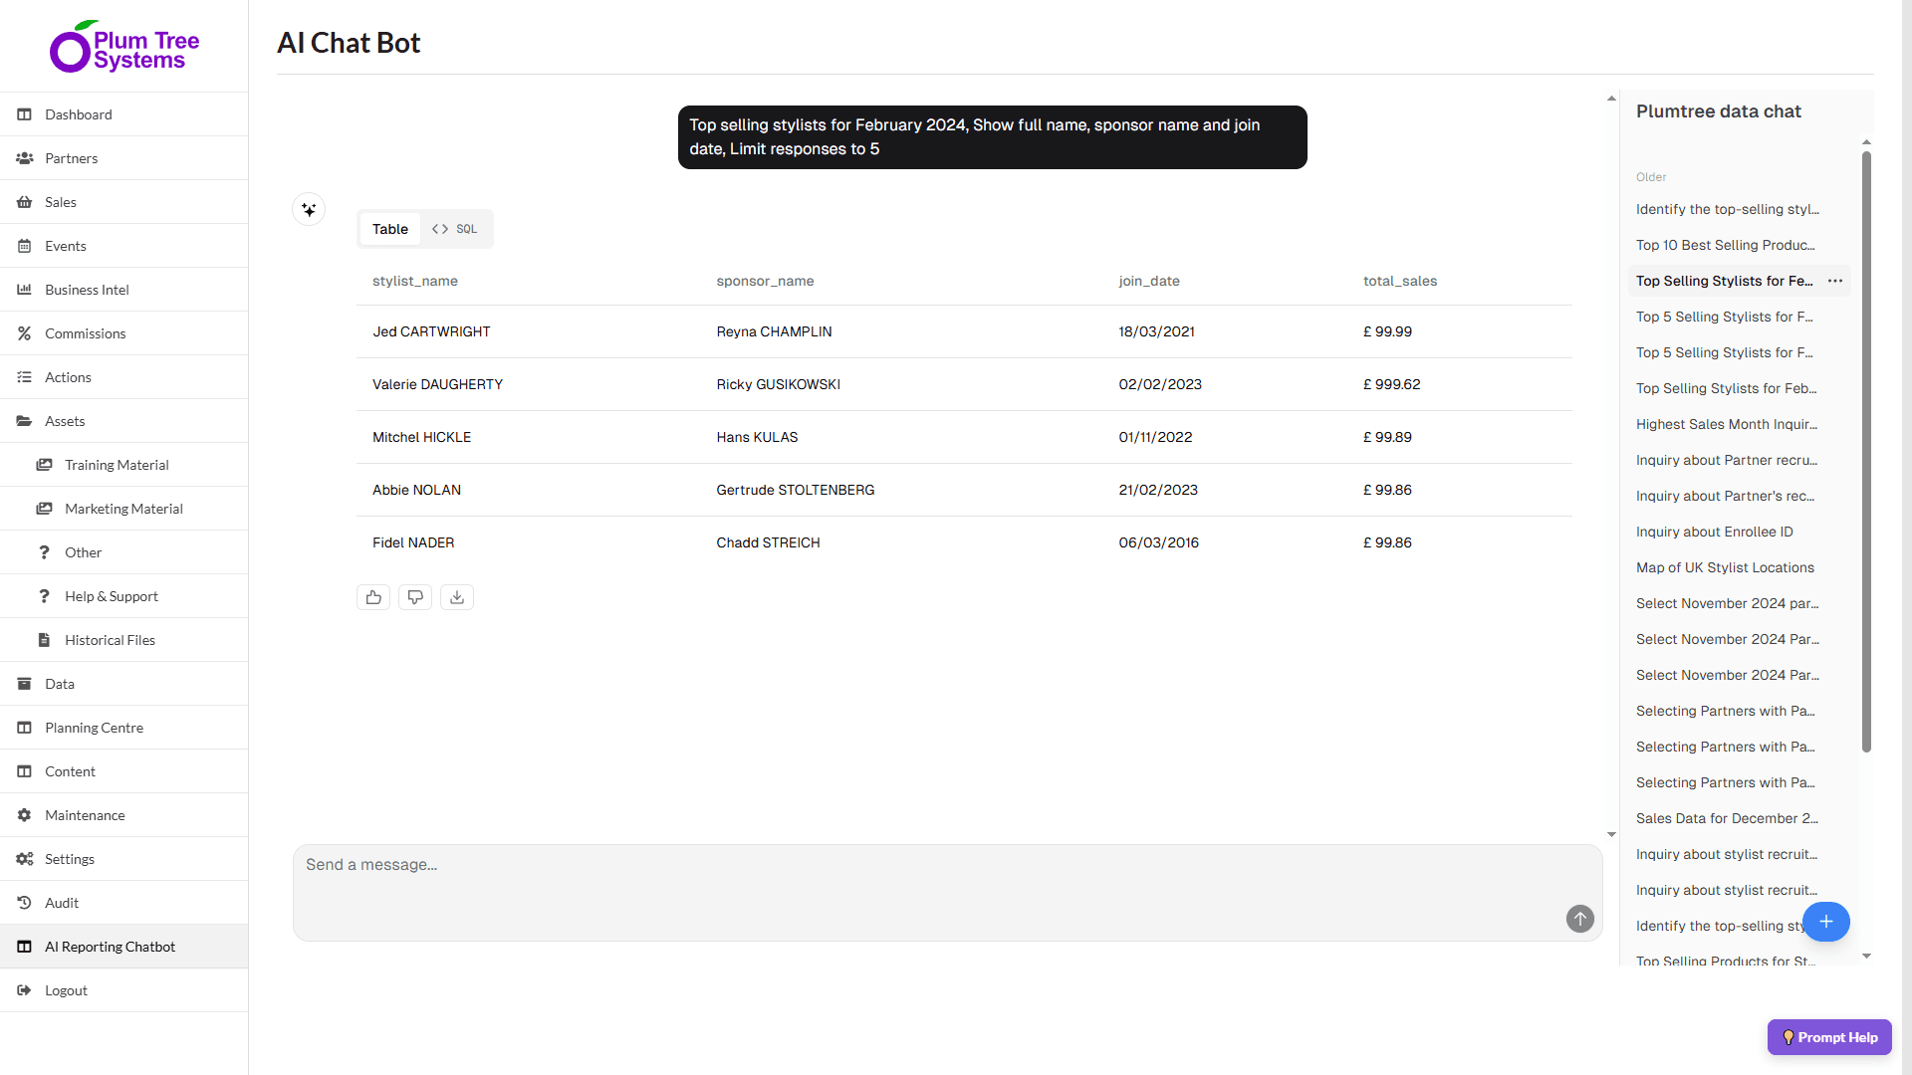Viewport: 1912px width, 1075px height.
Task: Expand the Assets menu section
Action: click(x=65, y=421)
